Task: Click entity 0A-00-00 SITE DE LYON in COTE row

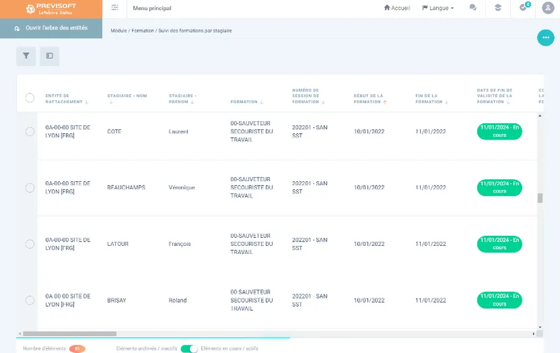Action: pyautogui.click(x=68, y=131)
